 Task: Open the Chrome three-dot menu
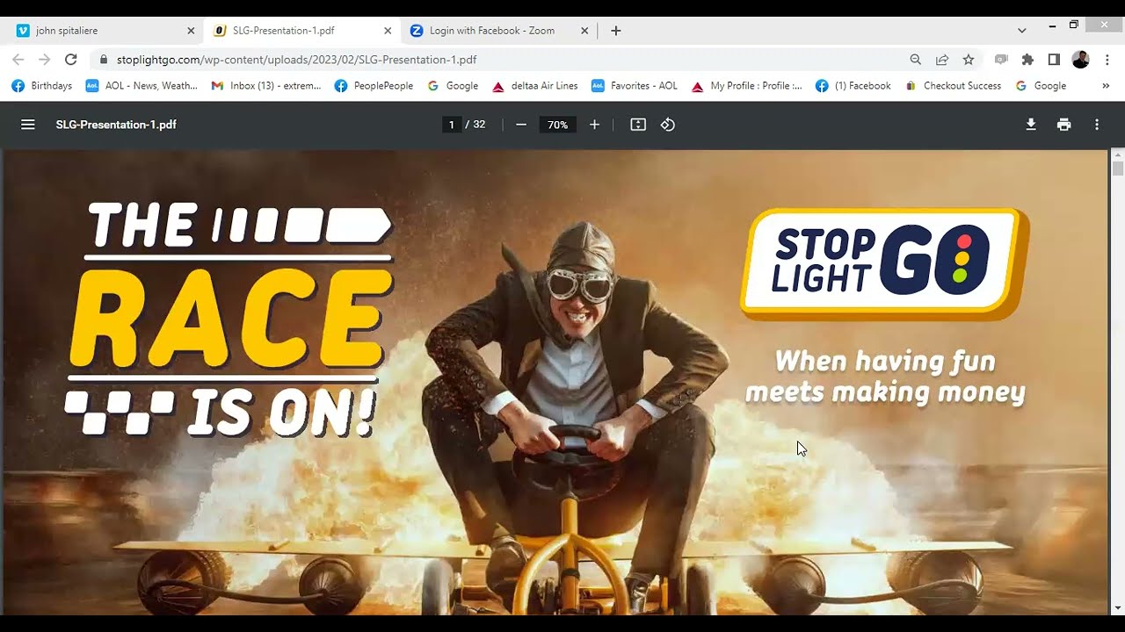(x=1107, y=60)
